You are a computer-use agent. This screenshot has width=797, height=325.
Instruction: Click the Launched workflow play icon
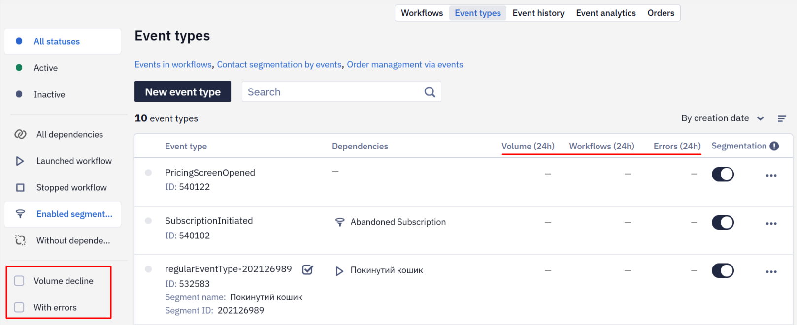20,161
